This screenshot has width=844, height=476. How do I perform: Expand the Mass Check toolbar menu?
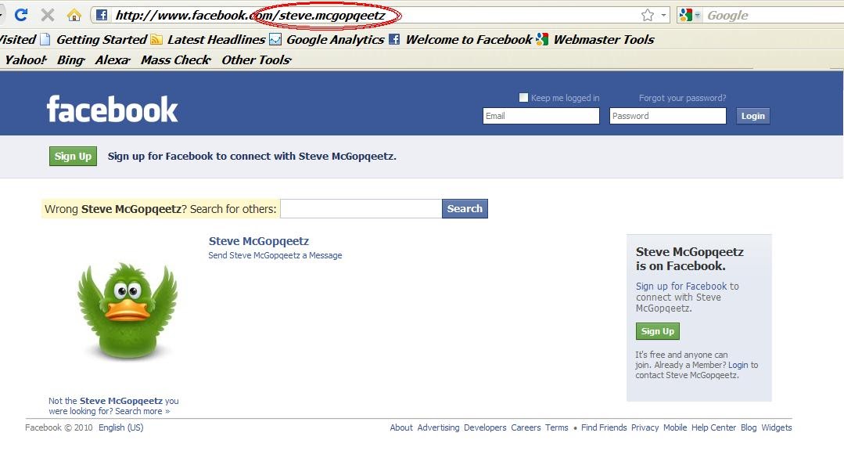point(176,59)
